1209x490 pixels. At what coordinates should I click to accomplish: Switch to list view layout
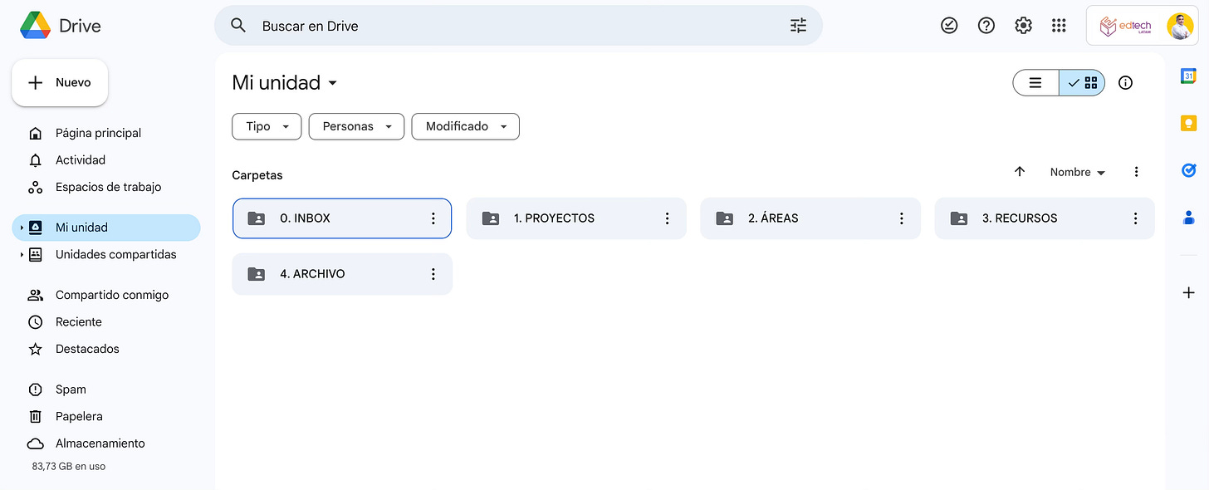click(x=1035, y=82)
